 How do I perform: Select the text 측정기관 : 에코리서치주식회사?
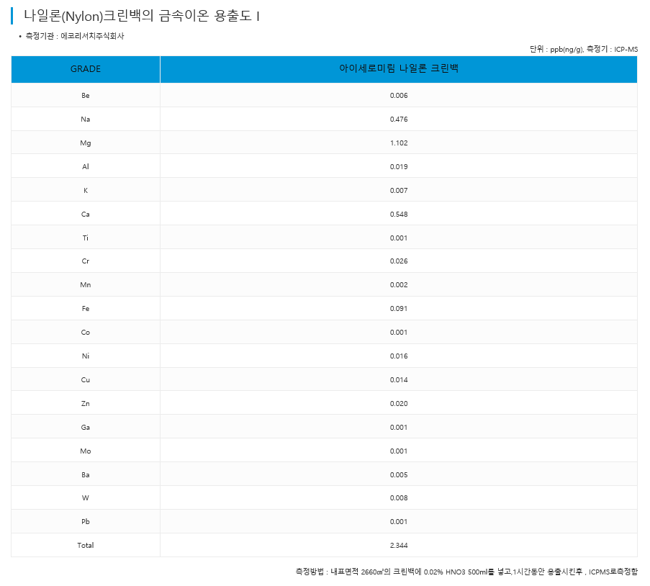point(75,36)
